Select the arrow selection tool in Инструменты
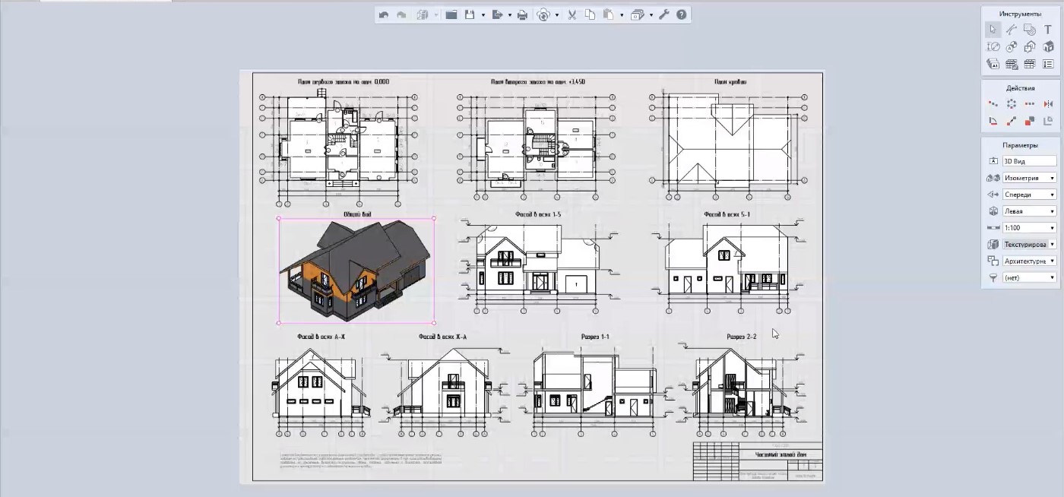Viewport: 1064px width, 497px height. 993,30
